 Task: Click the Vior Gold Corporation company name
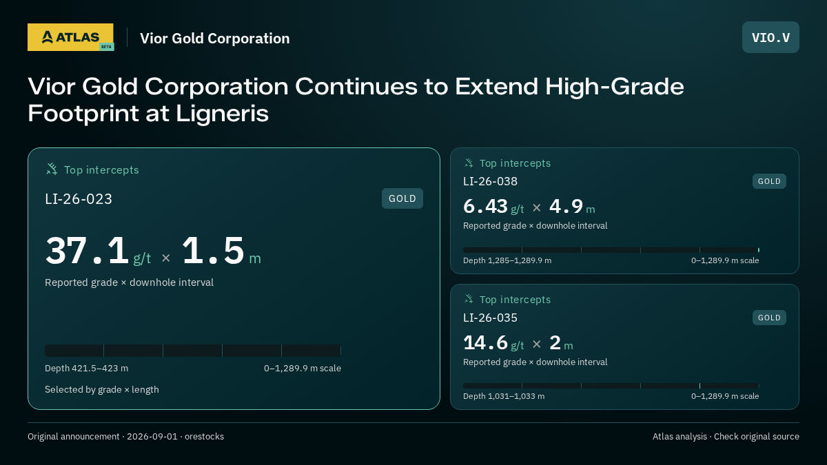click(215, 39)
